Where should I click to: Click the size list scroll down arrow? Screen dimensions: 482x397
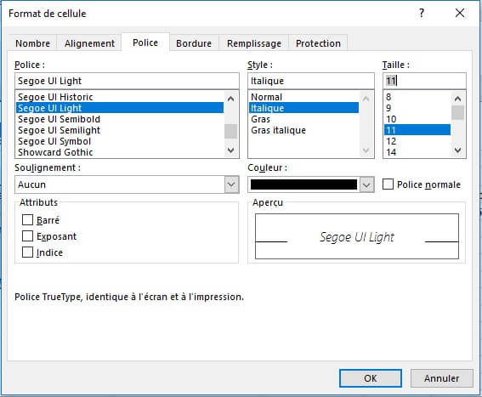(457, 150)
